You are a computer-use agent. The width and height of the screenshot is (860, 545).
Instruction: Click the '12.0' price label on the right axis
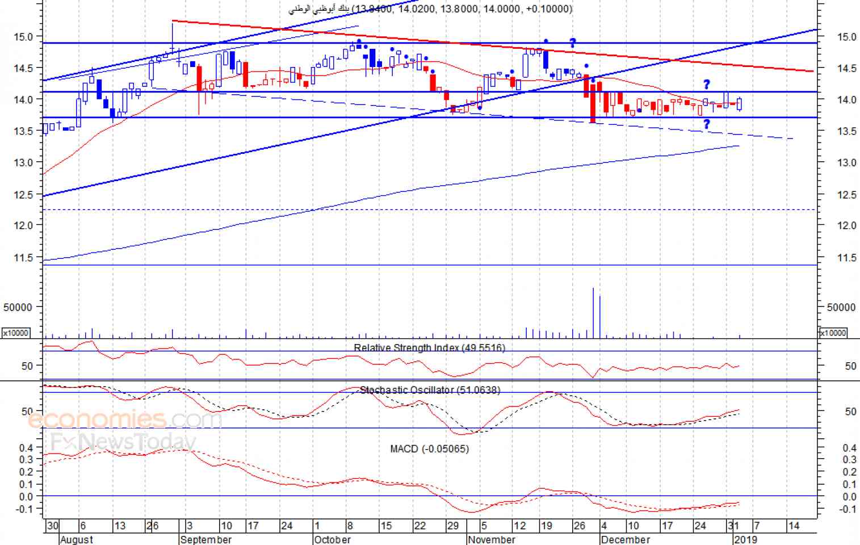(846, 225)
